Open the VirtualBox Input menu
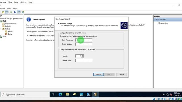The width and height of the screenshot is (182, 102). 16,2
